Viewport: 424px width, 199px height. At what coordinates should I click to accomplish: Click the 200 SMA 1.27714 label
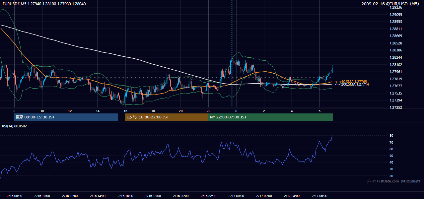coord(352,85)
